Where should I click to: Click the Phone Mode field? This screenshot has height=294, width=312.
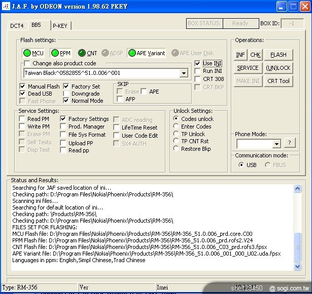[x=255, y=144]
